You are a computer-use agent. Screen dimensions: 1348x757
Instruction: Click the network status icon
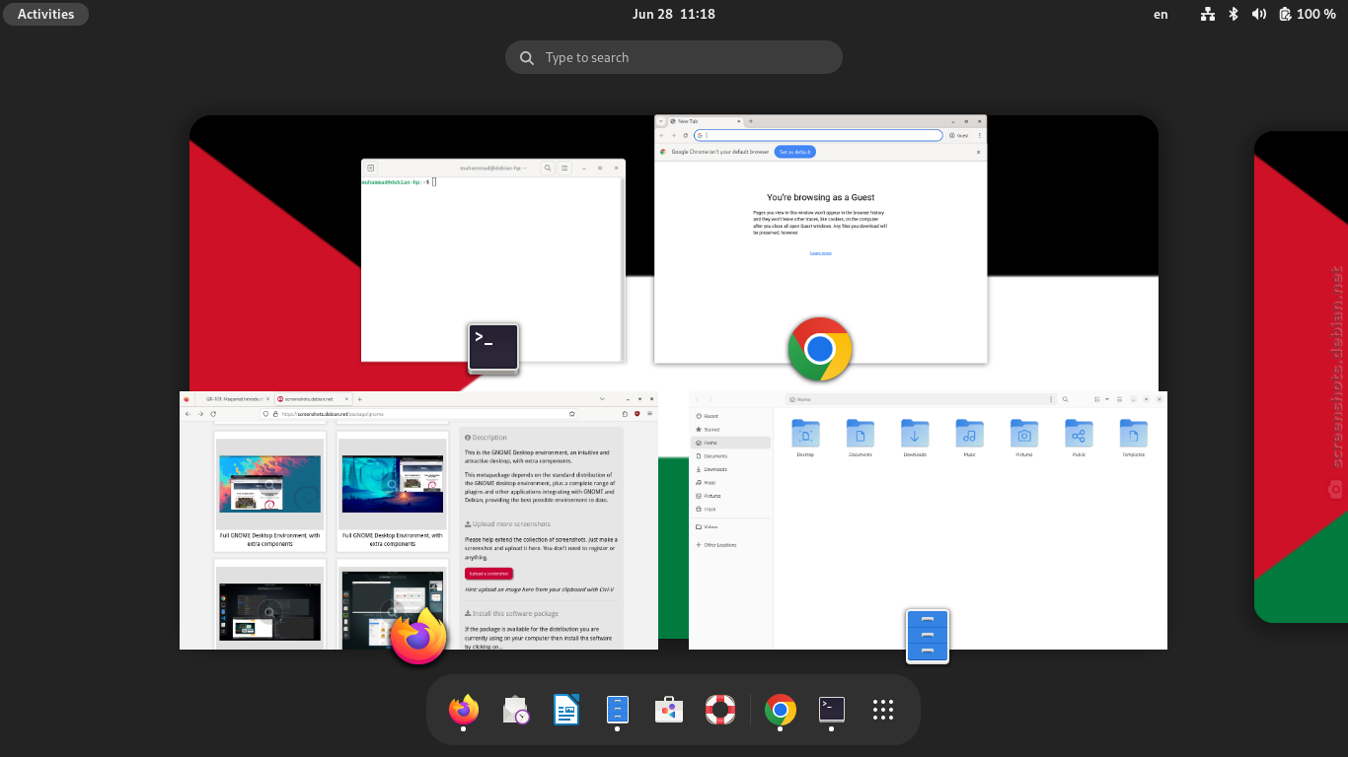(x=1208, y=14)
